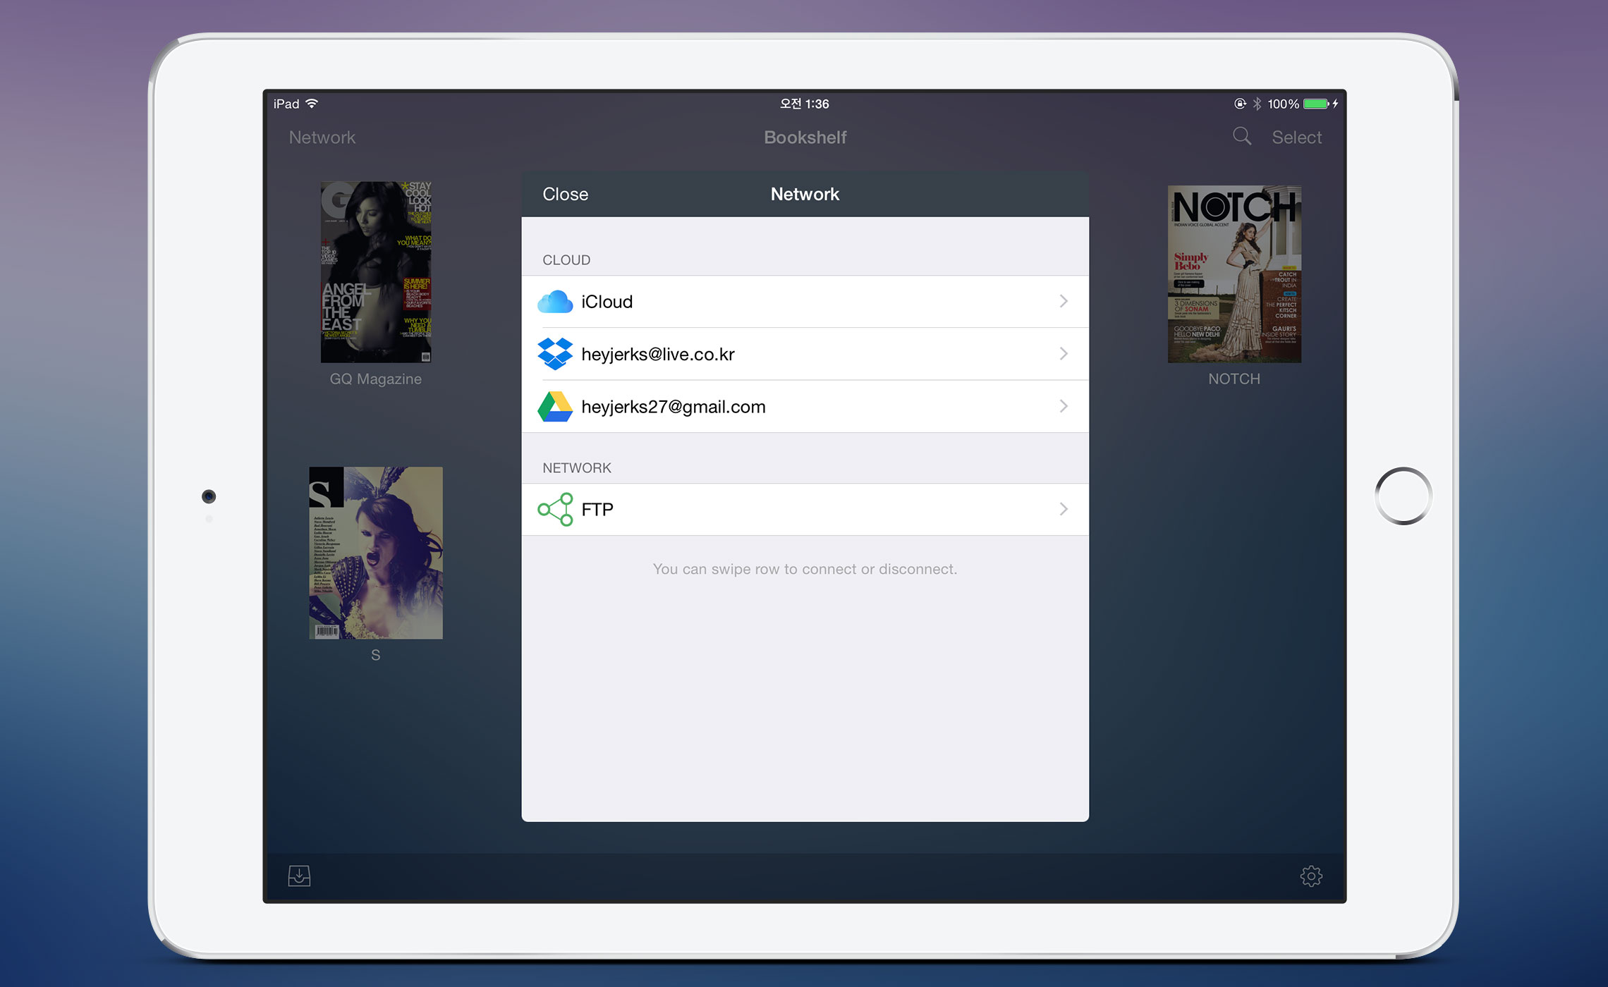Expand the heyjerks@live.co.kr row chevron
Image resolution: width=1608 pixels, height=987 pixels.
coord(1064,354)
